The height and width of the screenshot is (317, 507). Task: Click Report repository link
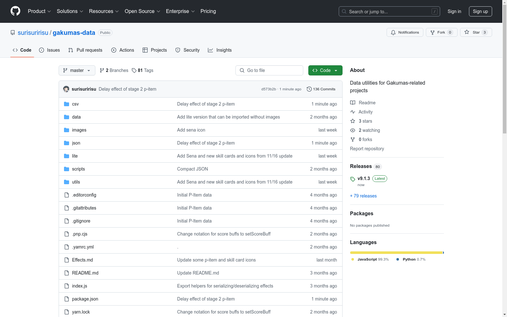[367, 149]
